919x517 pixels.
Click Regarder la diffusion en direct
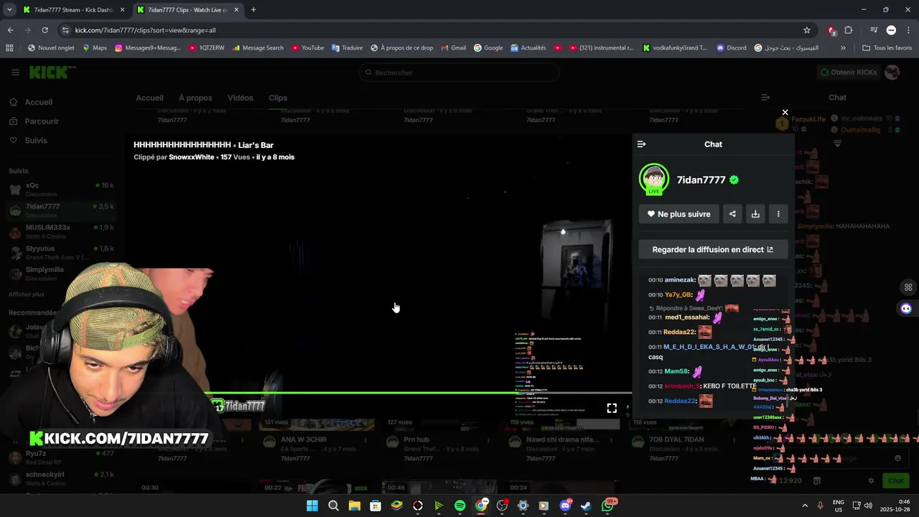pos(713,250)
